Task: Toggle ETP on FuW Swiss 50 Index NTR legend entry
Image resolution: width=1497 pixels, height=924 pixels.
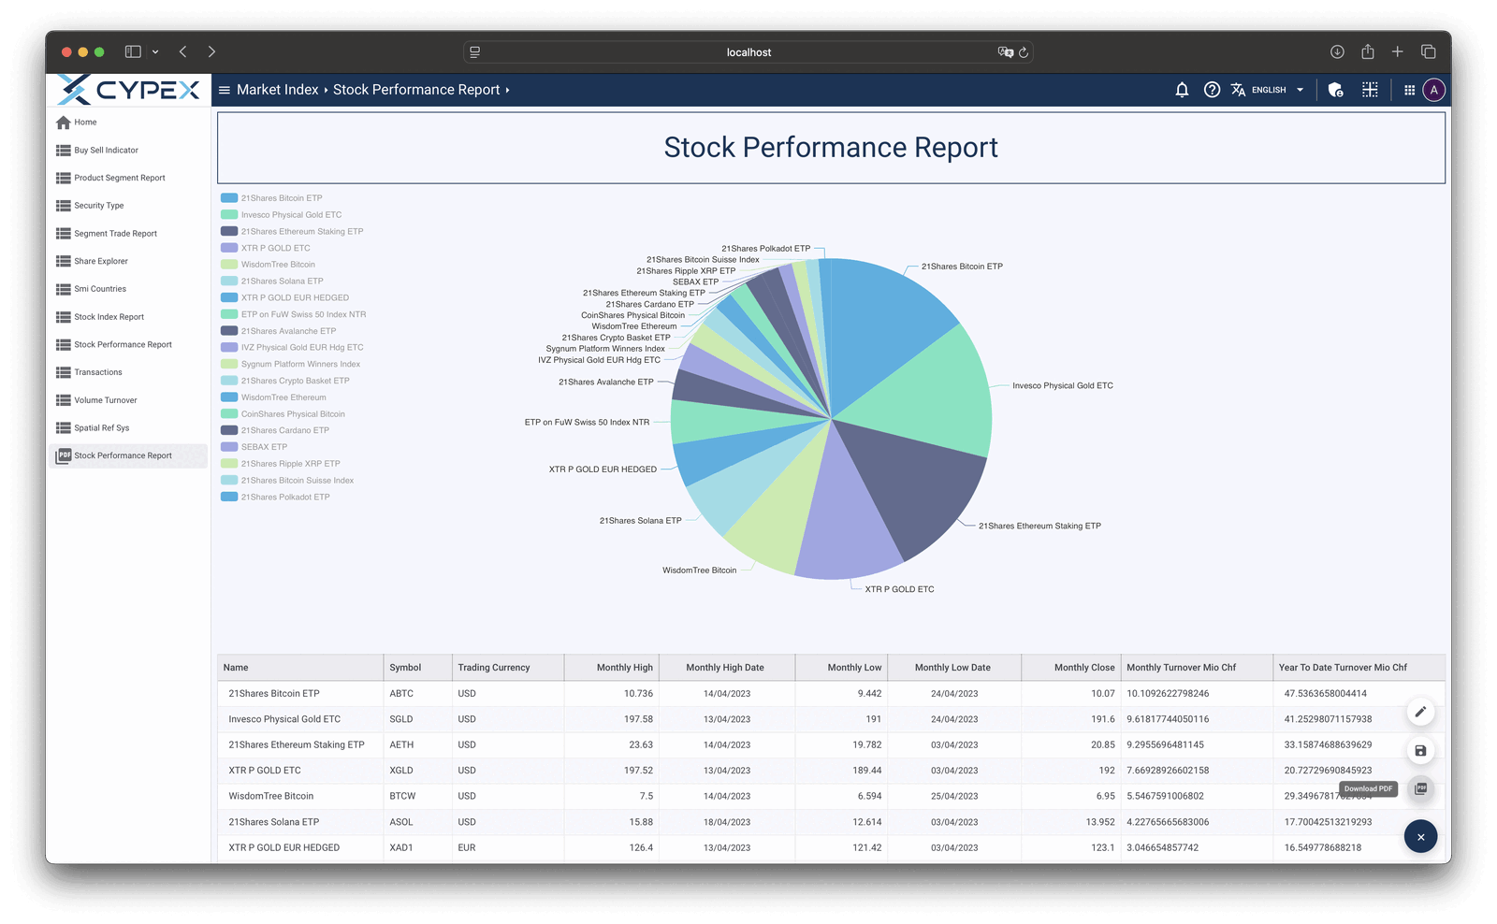Action: (x=294, y=314)
